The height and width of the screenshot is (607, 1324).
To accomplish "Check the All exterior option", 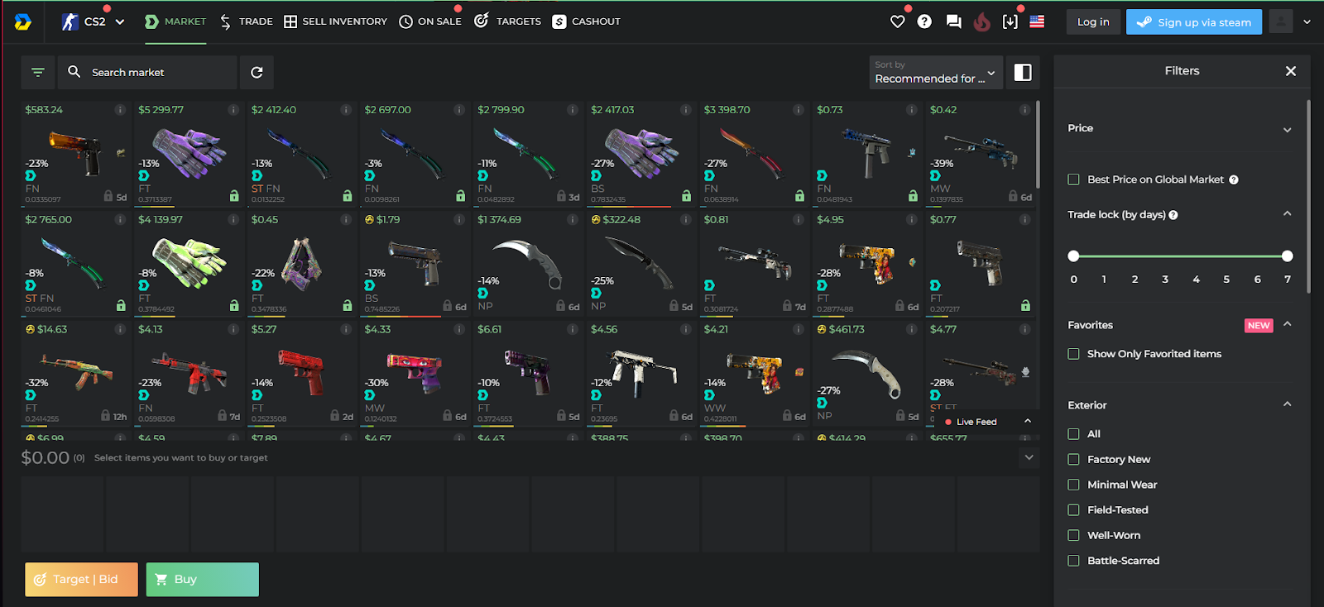I will 1073,434.
